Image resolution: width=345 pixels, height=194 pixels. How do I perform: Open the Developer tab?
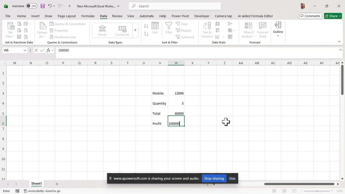[202, 16]
